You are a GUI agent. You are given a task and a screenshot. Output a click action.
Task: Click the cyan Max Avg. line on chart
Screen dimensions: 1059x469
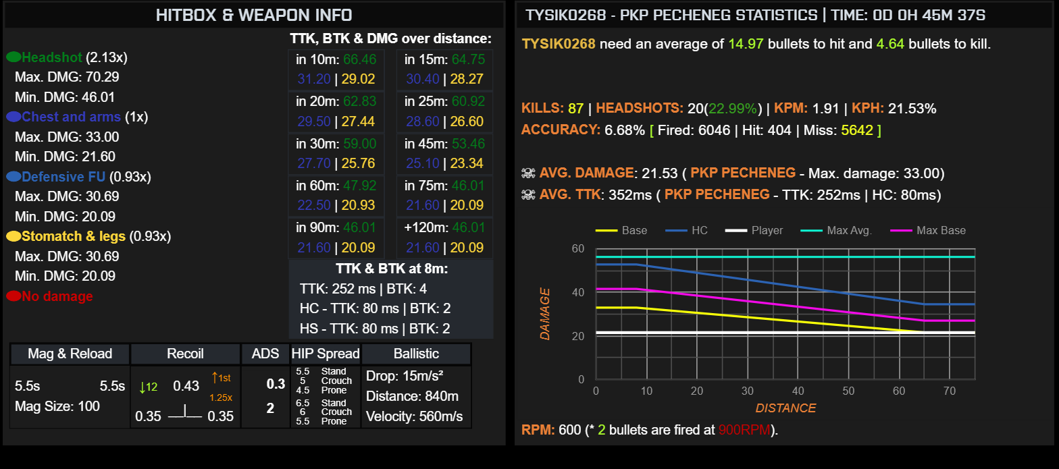click(x=785, y=257)
